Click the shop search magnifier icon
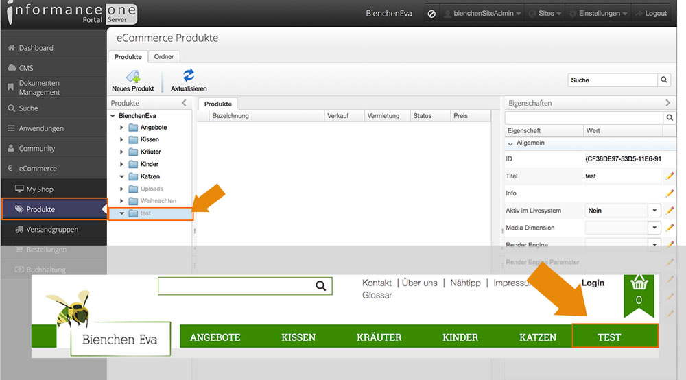Image resolution: width=686 pixels, height=380 pixels. tap(320, 286)
